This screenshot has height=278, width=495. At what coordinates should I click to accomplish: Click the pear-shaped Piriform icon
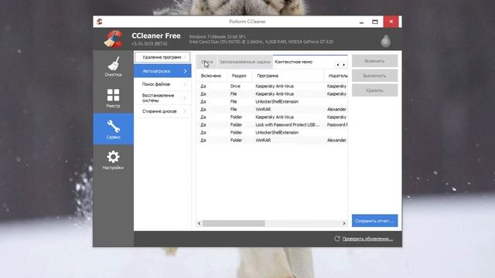pyautogui.click(x=385, y=40)
